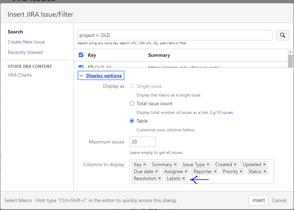The image size is (294, 210).
Task: Select the Total issue count radio
Action: coord(132,103)
